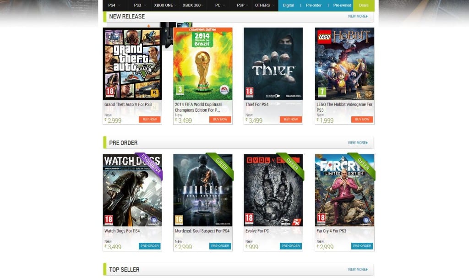Pre-order Far Cry 4 for PS3
This screenshot has height=278, width=469.
click(x=362, y=246)
